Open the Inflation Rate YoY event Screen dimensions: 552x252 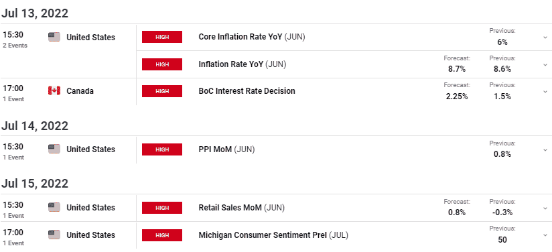click(243, 64)
